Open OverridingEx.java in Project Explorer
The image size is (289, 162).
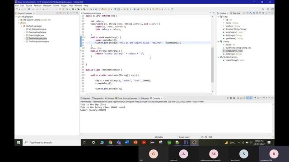pyautogui.click(x=36, y=35)
